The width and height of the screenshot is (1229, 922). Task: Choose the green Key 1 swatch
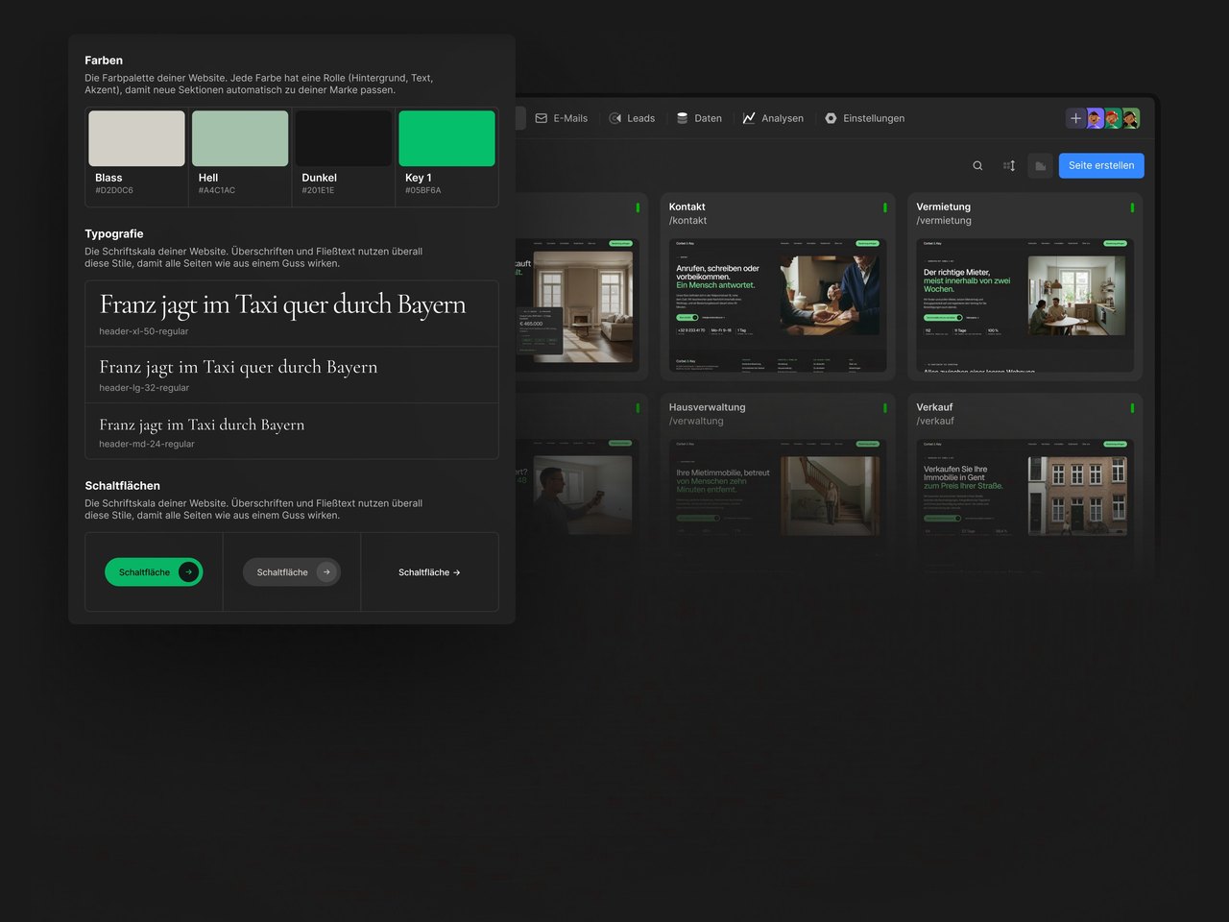pos(446,138)
